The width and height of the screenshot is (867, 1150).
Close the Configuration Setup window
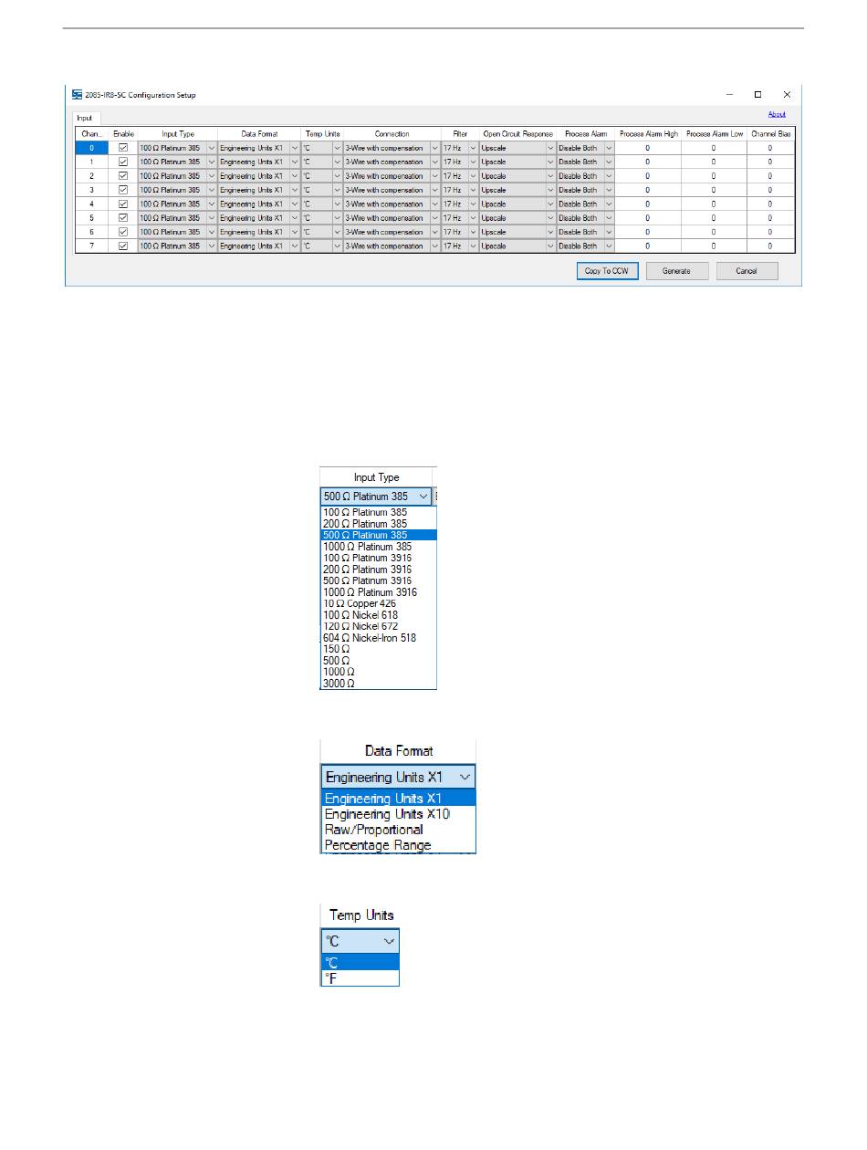pyautogui.click(x=787, y=94)
